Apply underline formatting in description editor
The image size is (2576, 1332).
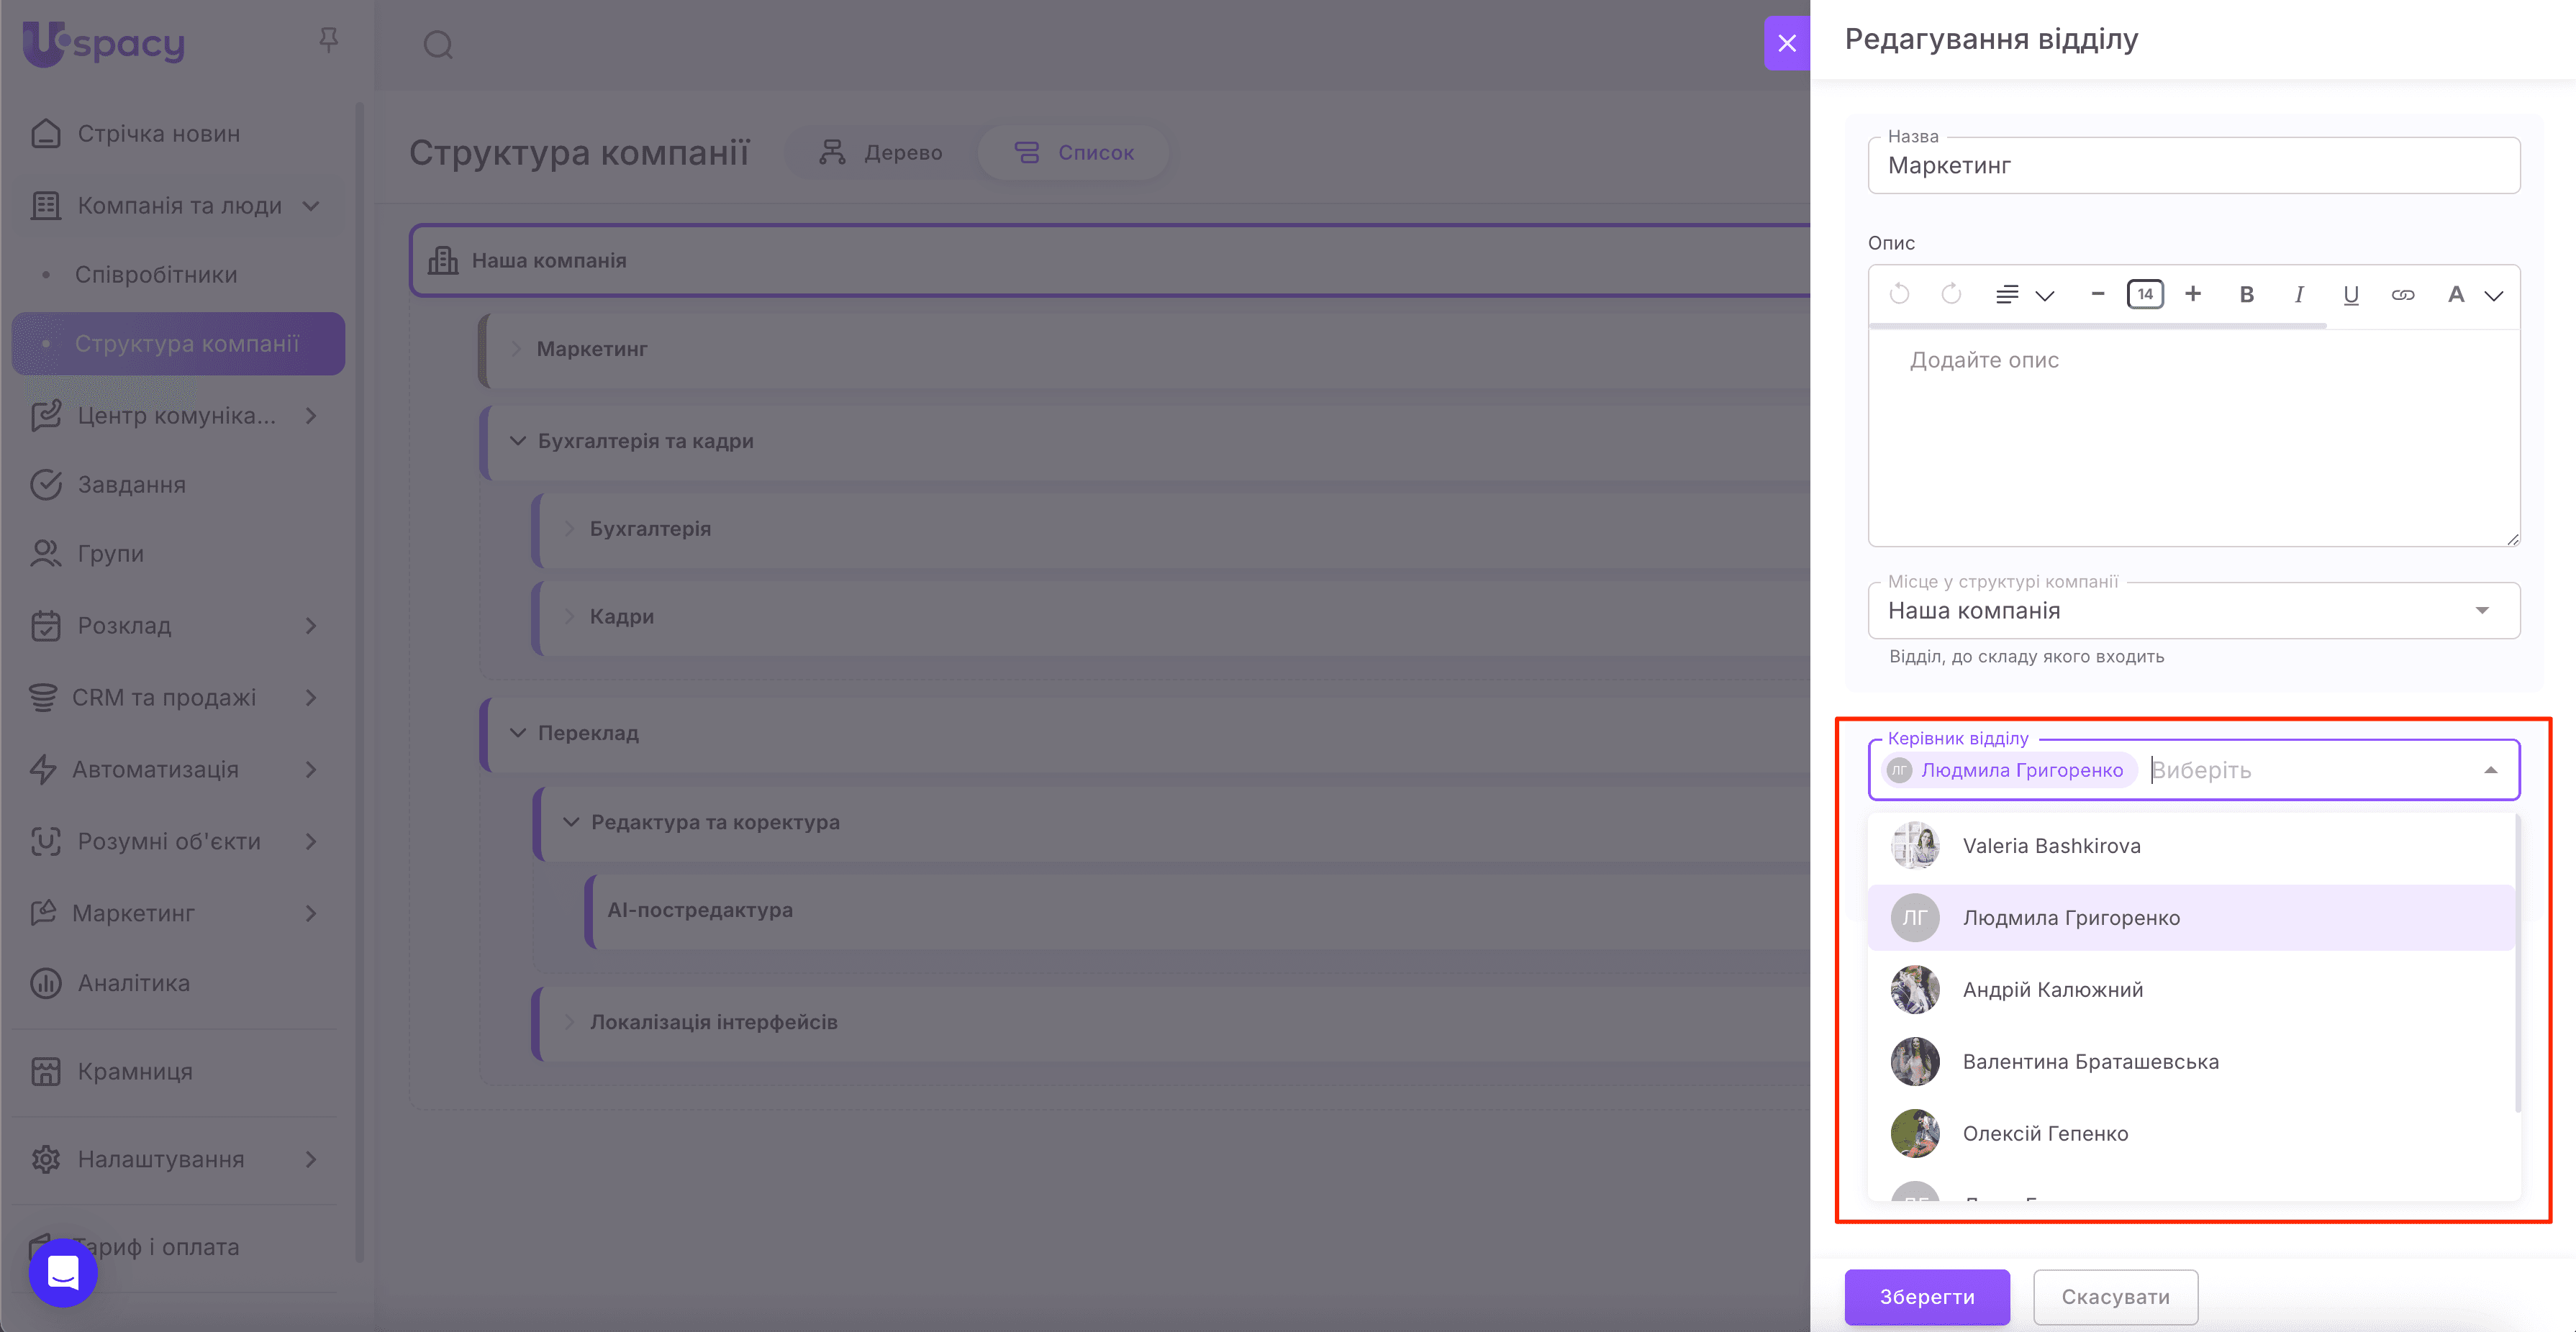(2350, 295)
